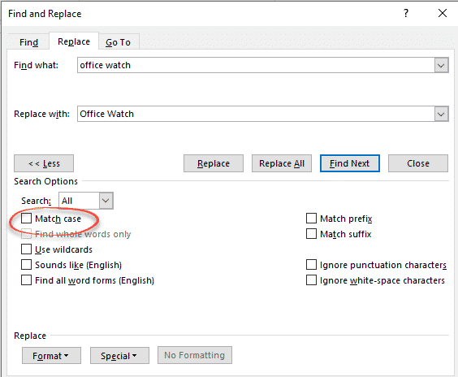Image resolution: width=458 pixels, height=377 pixels.
Task: Collapse options with the Less button
Action: [44, 163]
